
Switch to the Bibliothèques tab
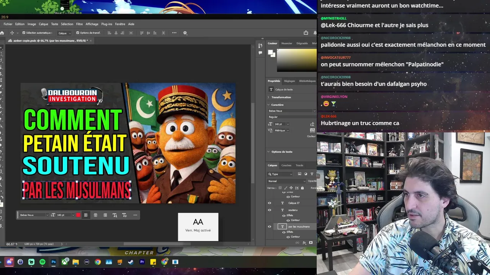tap(307, 81)
